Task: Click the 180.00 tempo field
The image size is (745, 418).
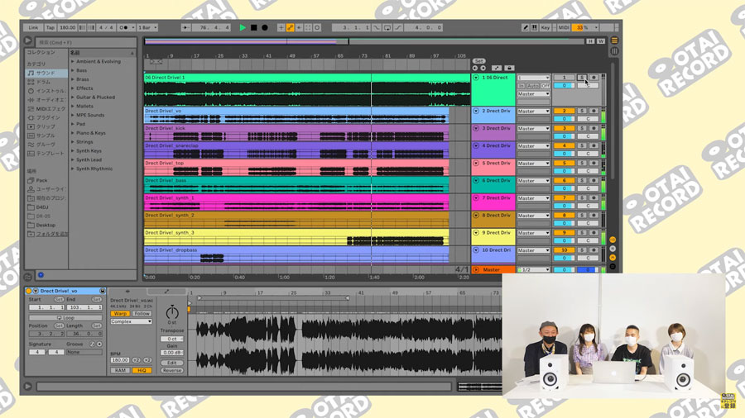Action: [x=68, y=27]
